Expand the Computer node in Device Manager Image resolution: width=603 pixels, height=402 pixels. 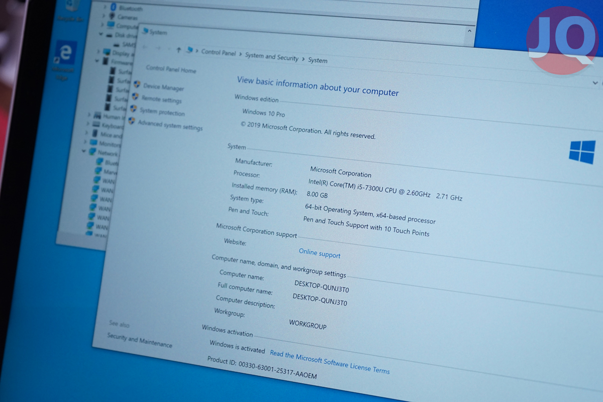[x=102, y=24]
